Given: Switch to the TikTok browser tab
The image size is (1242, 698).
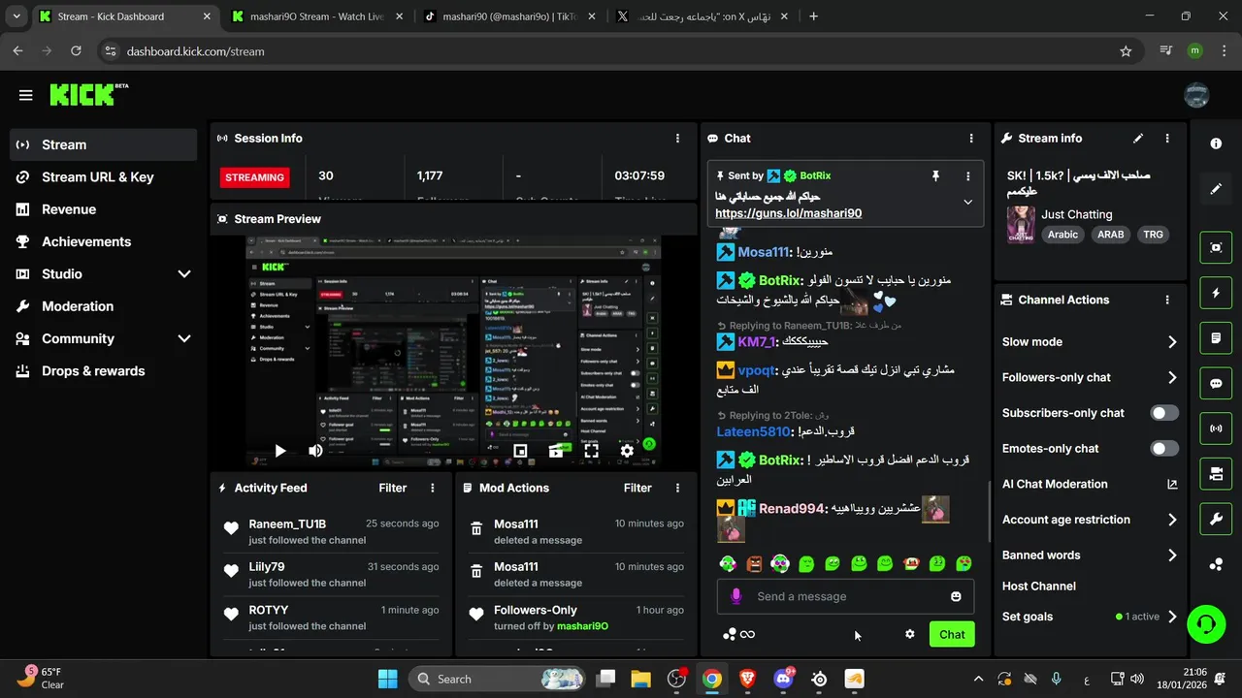Looking at the screenshot, I should tap(509, 16).
